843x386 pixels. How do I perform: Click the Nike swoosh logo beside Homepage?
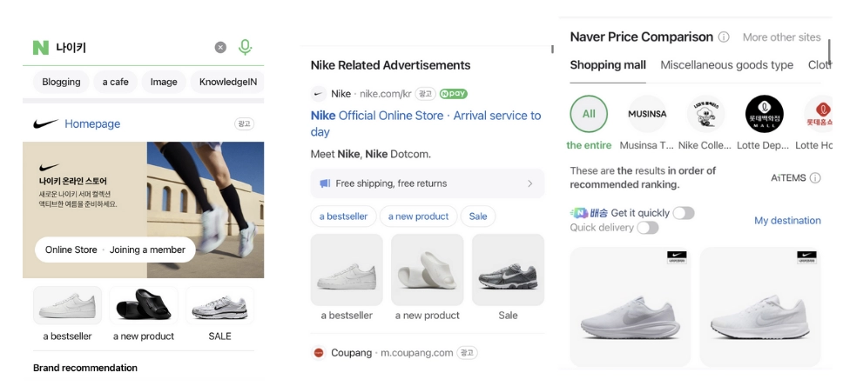click(45, 124)
